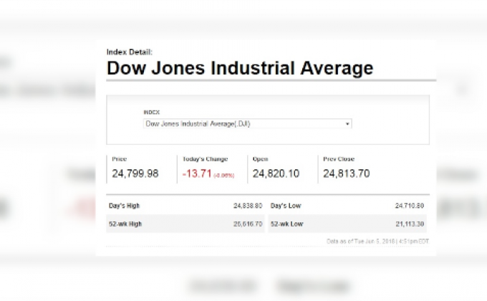487x301 pixels.
Task: Click the Open value 24,820.10
Action: pyautogui.click(x=276, y=173)
